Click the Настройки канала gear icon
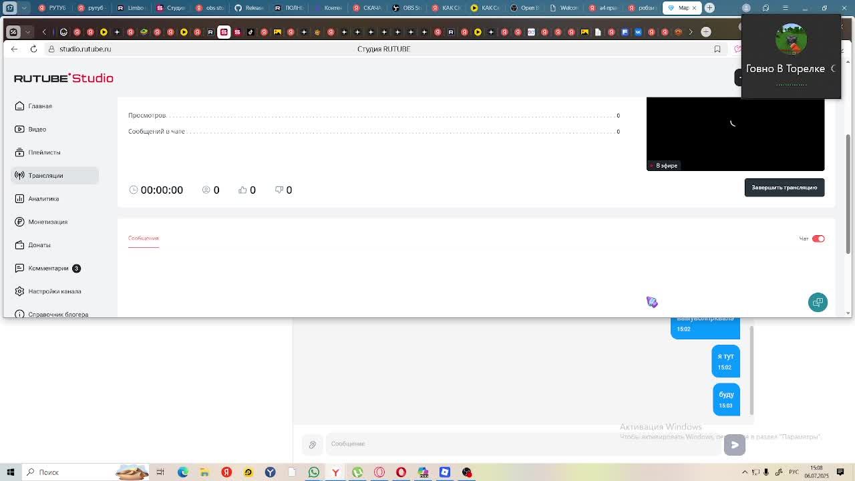Screen dimensions: 855x481 pos(19,291)
